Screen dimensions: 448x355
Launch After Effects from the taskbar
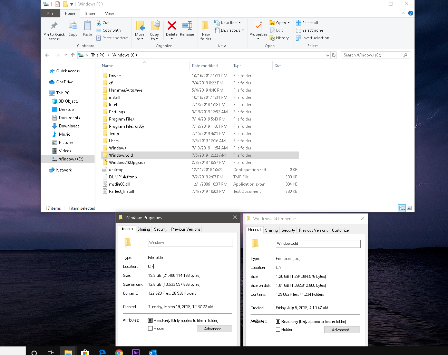pos(136,352)
